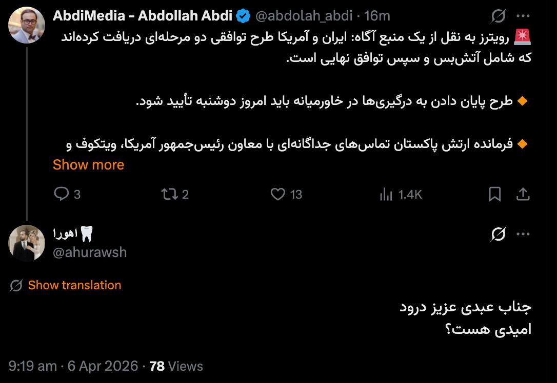Click the Grok icon on ahurawsh's reply
The height and width of the screenshot is (383, 557).
pos(498,235)
